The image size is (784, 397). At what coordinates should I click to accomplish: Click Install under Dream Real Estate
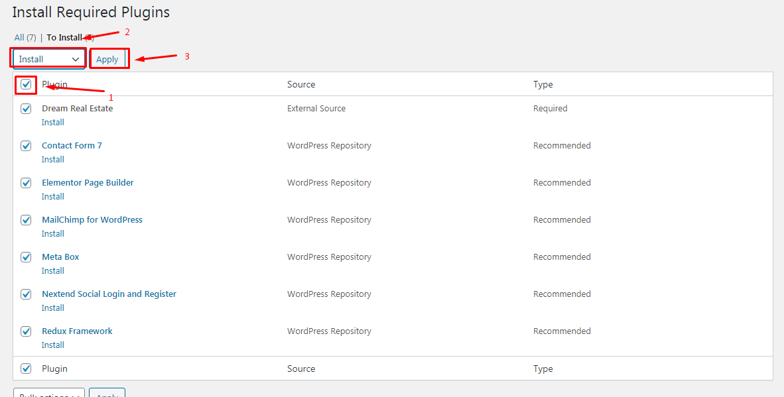coord(53,123)
